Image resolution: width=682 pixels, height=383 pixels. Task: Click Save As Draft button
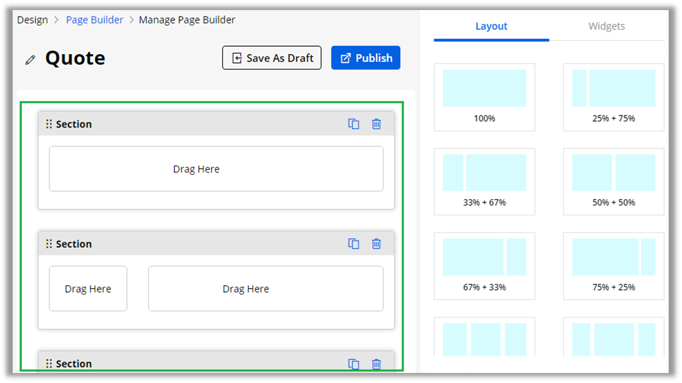(x=272, y=58)
